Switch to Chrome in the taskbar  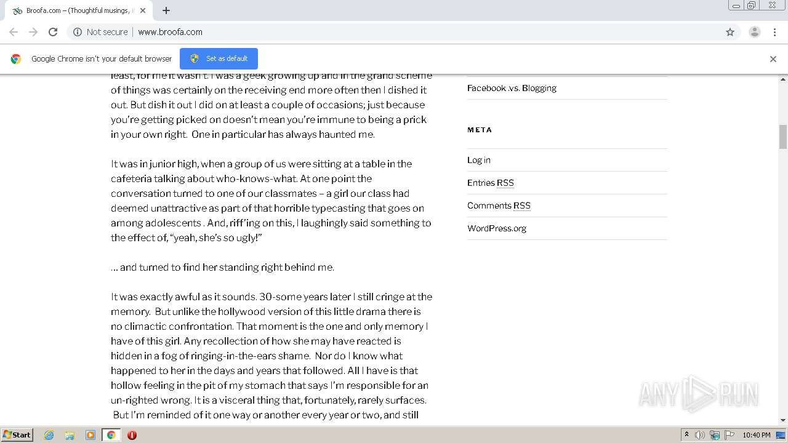point(111,435)
